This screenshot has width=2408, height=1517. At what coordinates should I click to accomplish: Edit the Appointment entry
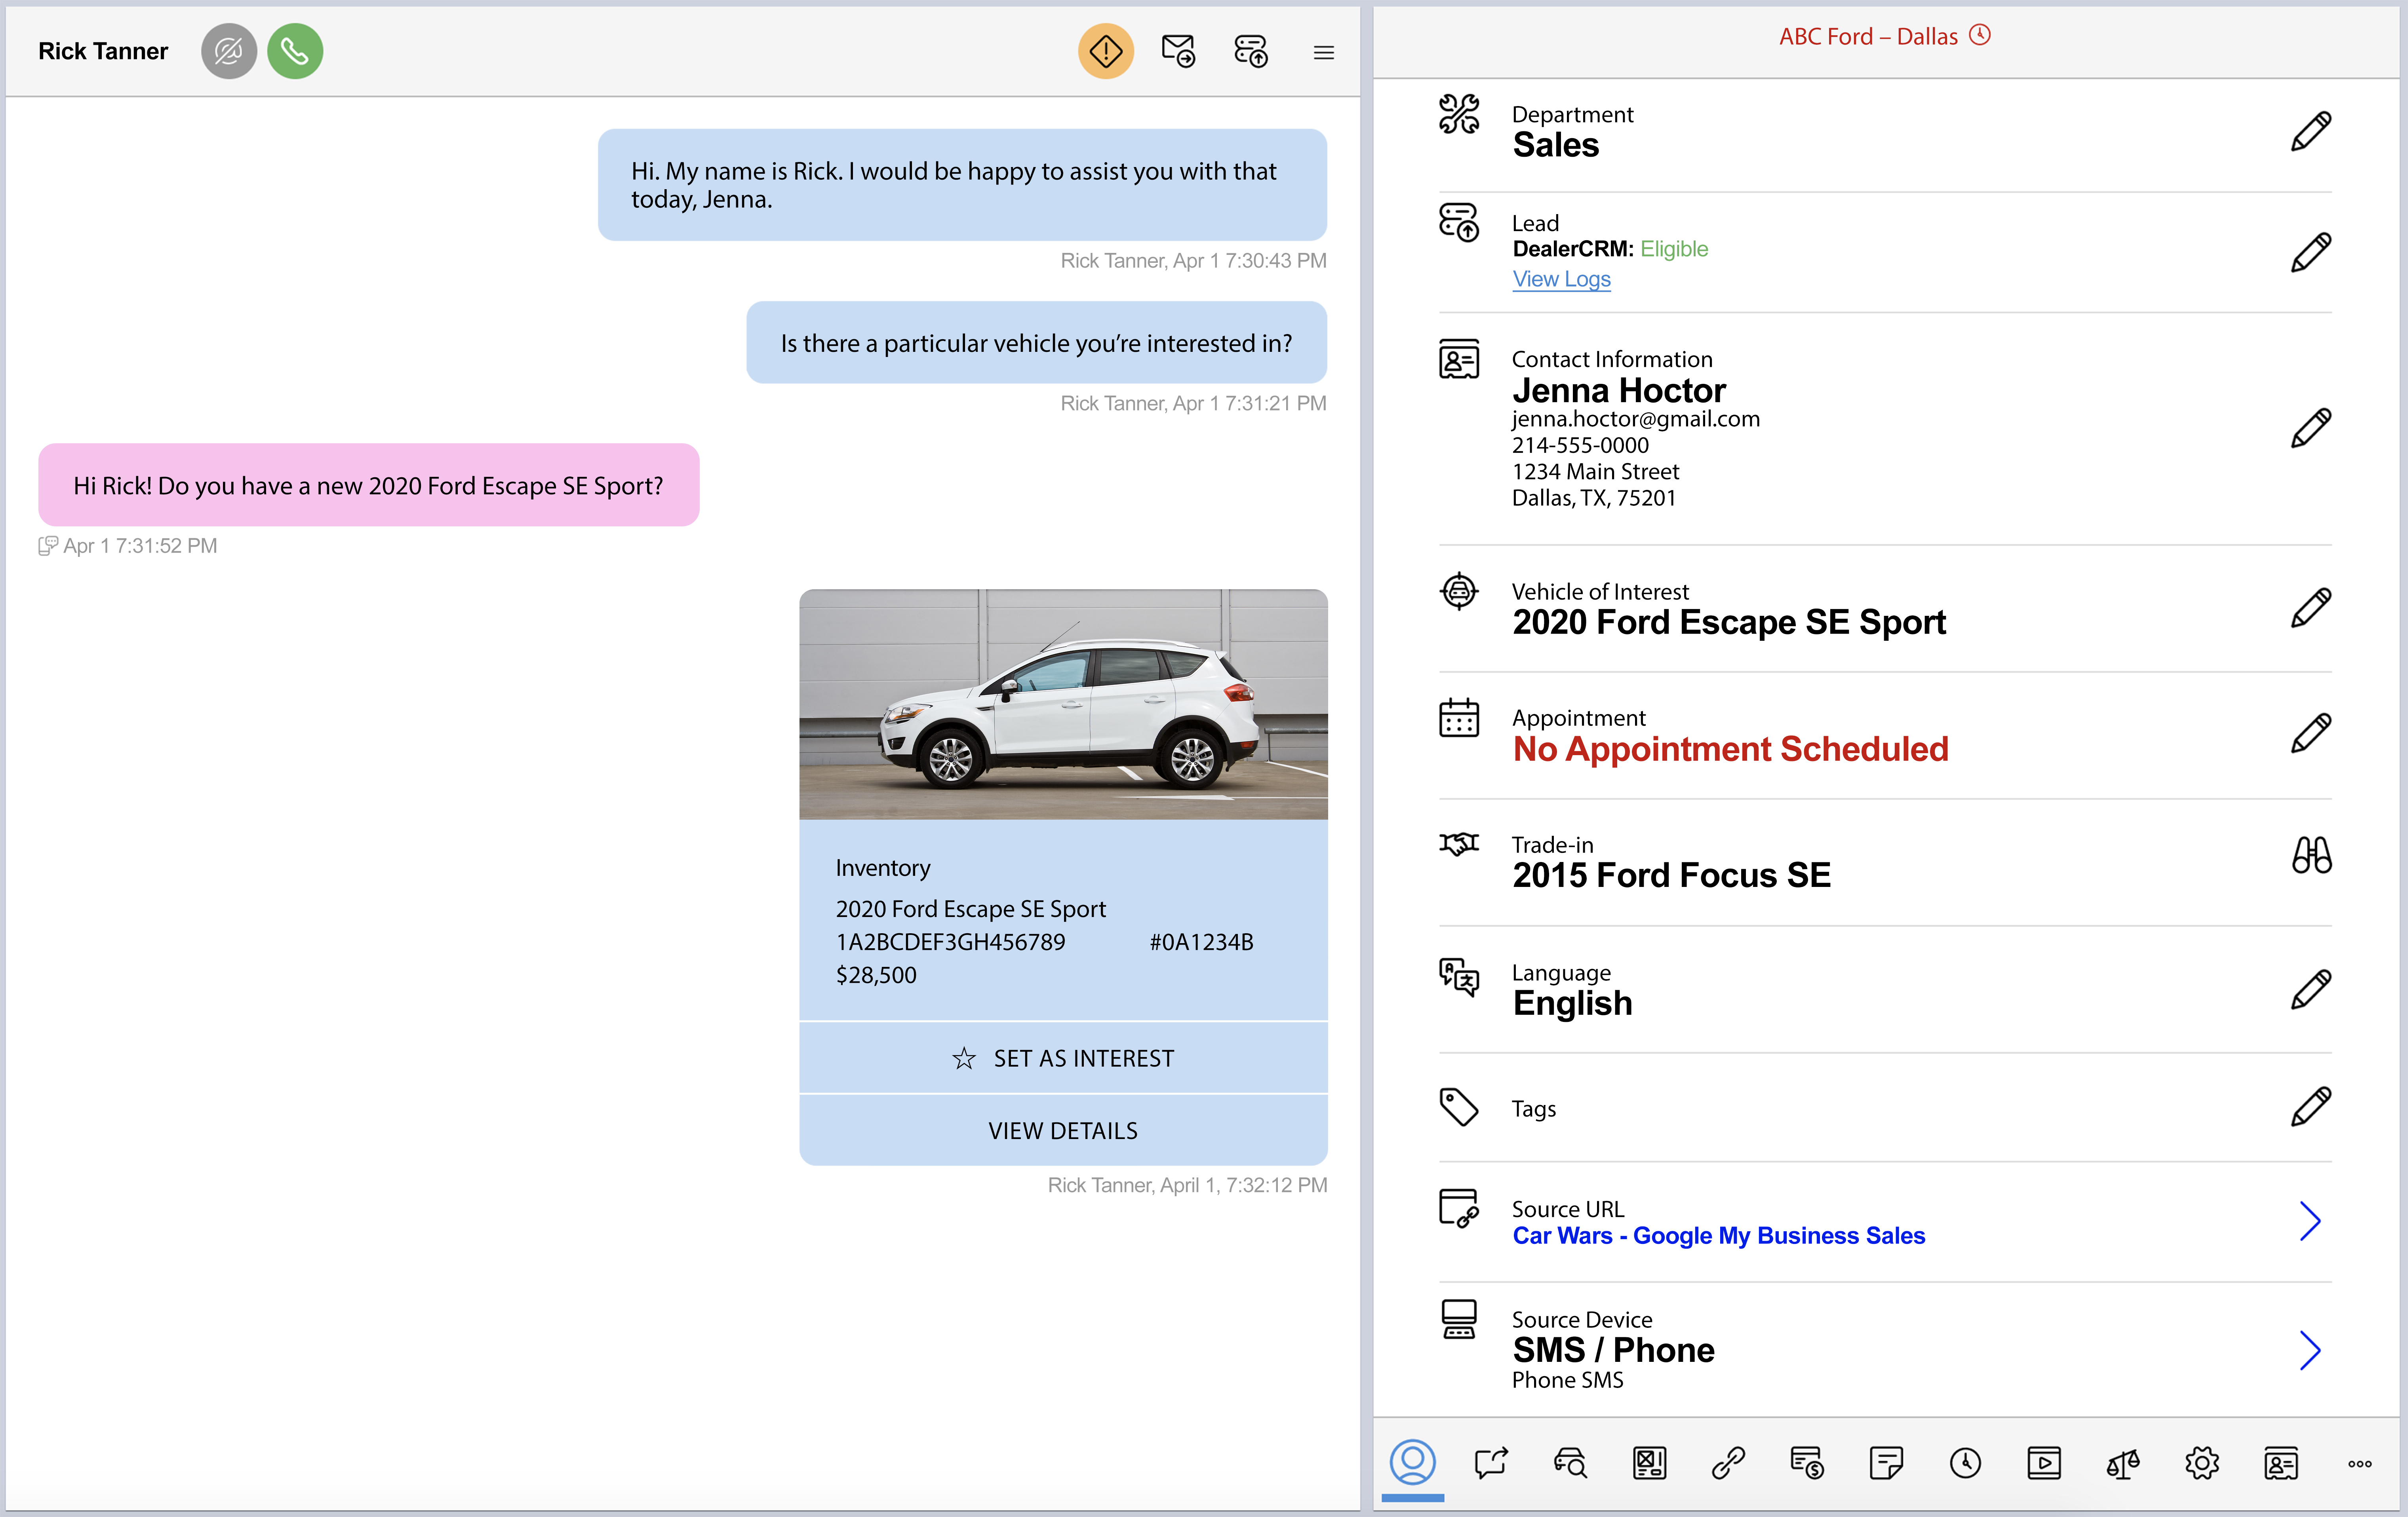pyautogui.click(x=2311, y=733)
